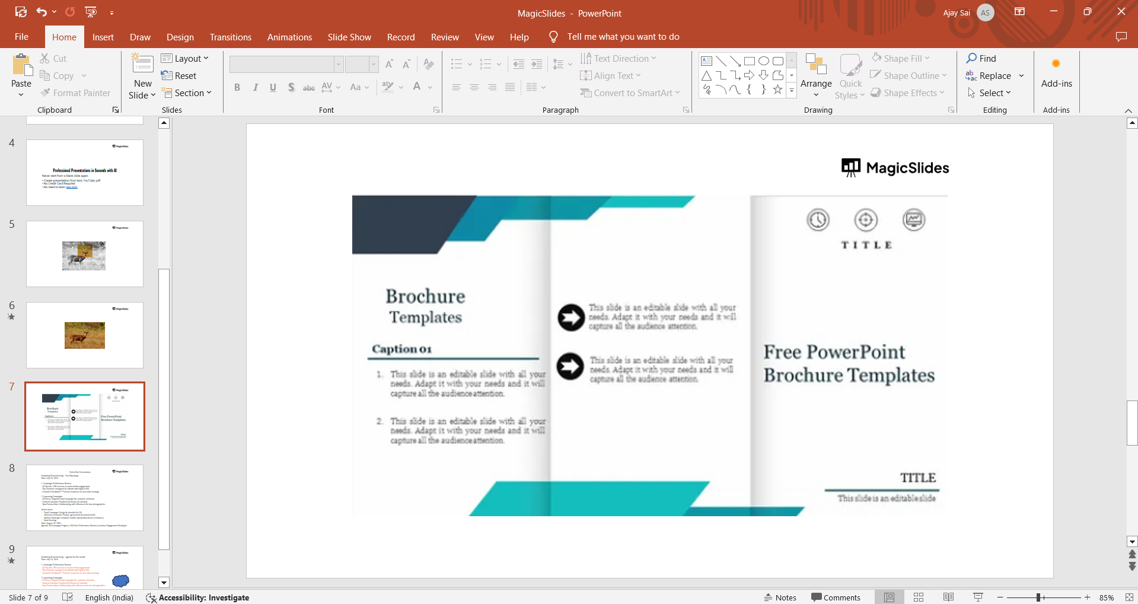
Task: Switch to the Animations tab
Action: [289, 37]
